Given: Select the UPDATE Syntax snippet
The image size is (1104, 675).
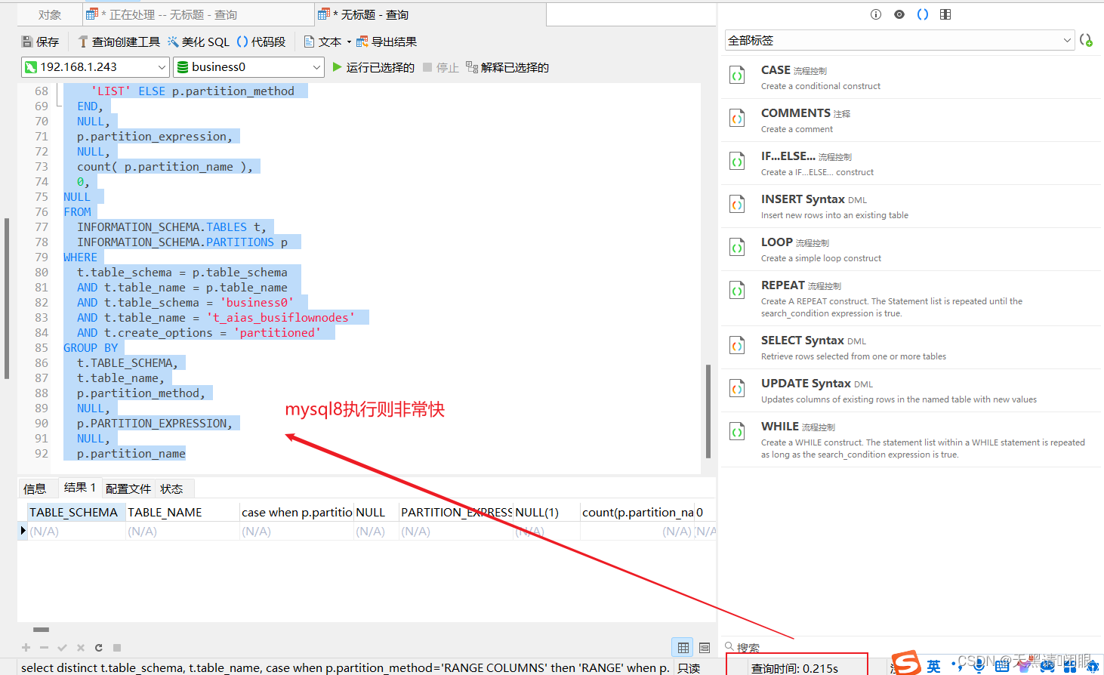Looking at the screenshot, I should pyautogui.click(x=911, y=390).
